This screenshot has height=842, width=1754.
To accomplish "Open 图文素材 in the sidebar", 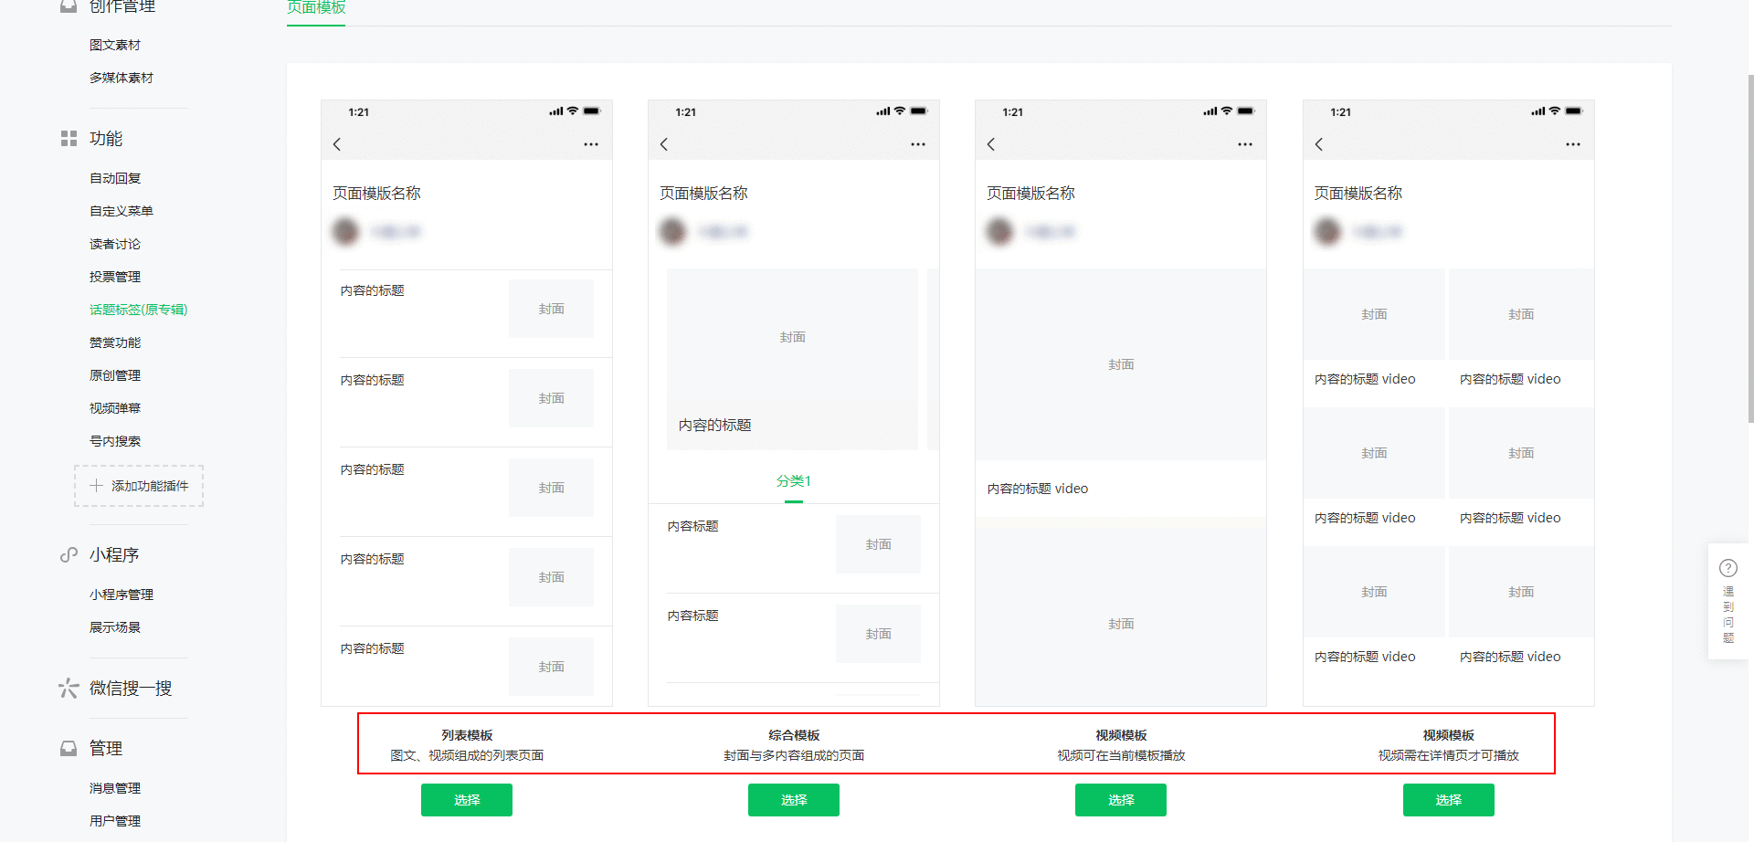I will coord(115,44).
